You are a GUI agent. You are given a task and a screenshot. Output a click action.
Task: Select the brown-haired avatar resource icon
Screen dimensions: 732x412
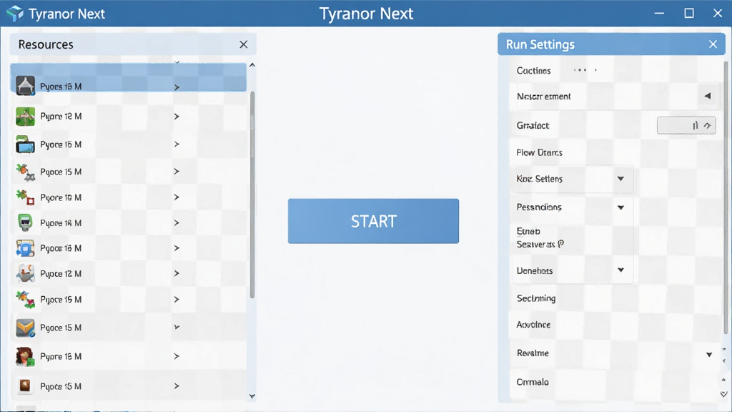coord(25,356)
